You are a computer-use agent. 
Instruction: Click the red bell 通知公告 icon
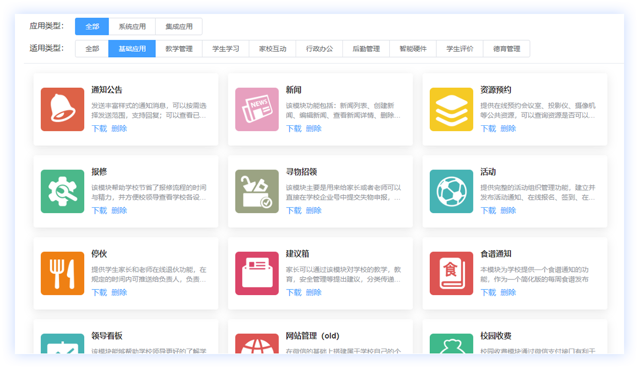point(63,109)
